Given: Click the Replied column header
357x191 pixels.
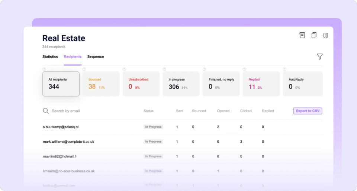Looking at the screenshot, I should pyautogui.click(x=268, y=111).
